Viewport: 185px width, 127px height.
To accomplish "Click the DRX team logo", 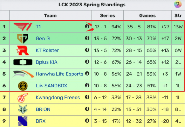I will (23, 121).
